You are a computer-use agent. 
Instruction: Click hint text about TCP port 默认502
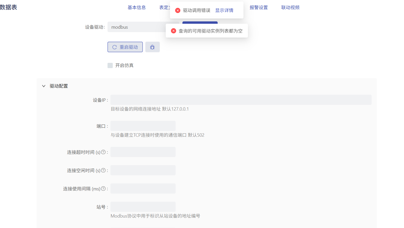coord(157,135)
